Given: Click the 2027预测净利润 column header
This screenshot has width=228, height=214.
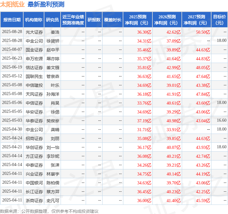Looking at the screenshot, I should pos(196,20).
